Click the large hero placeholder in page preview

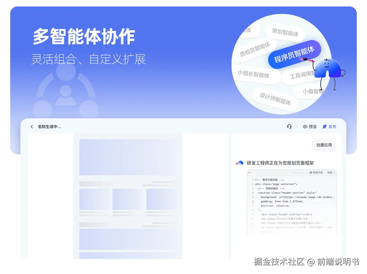[x=128, y=157]
